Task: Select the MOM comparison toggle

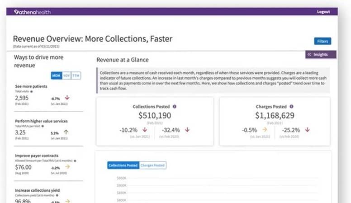Action: 56,76
